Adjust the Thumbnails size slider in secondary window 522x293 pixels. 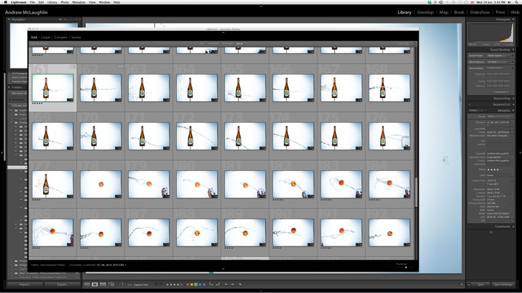tap(405, 267)
